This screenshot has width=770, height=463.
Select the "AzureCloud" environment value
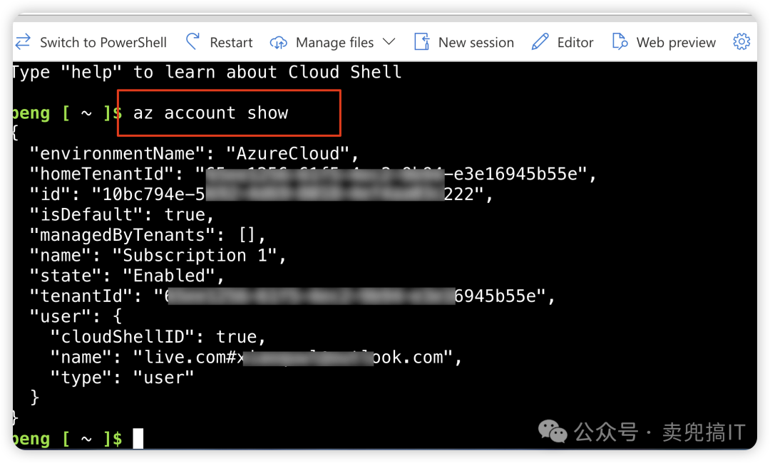point(288,154)
